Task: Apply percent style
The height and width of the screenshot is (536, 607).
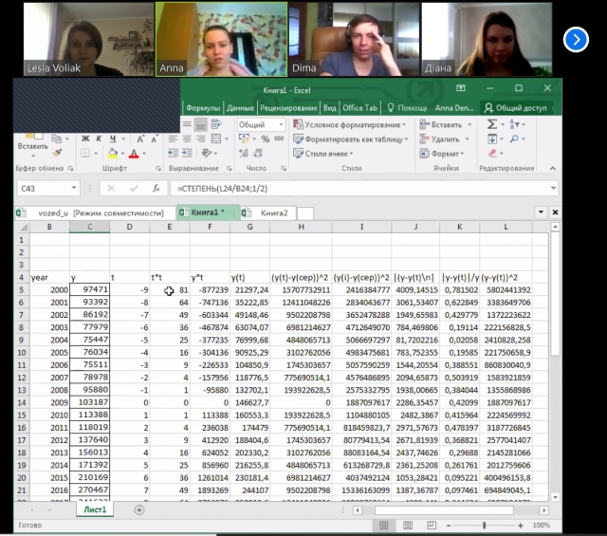Action: point(266,139)
